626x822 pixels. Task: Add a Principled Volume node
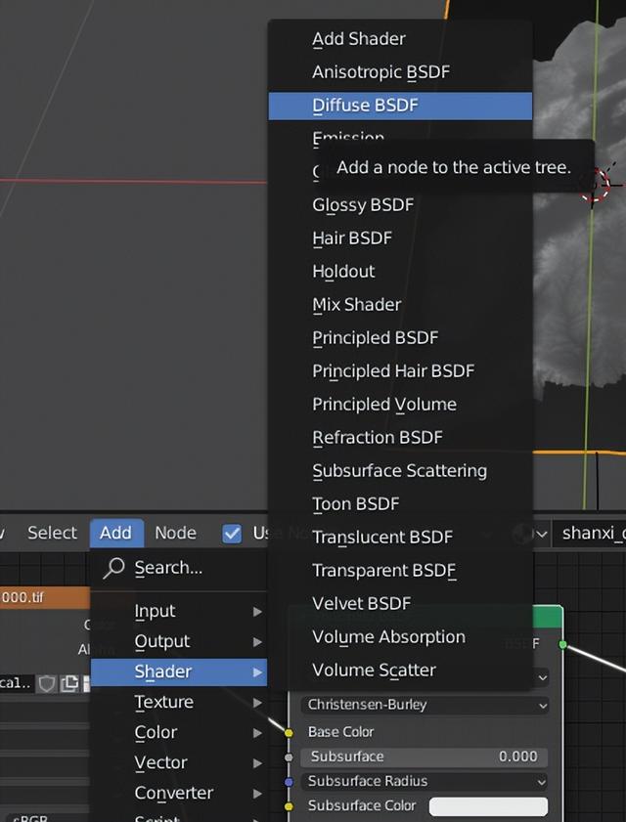point(400,405)
